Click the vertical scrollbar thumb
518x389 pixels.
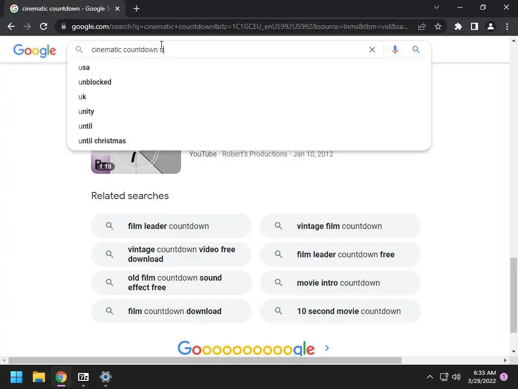point(513,295)
